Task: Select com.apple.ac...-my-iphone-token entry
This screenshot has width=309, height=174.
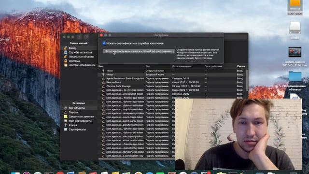Action: coord(125,110)
